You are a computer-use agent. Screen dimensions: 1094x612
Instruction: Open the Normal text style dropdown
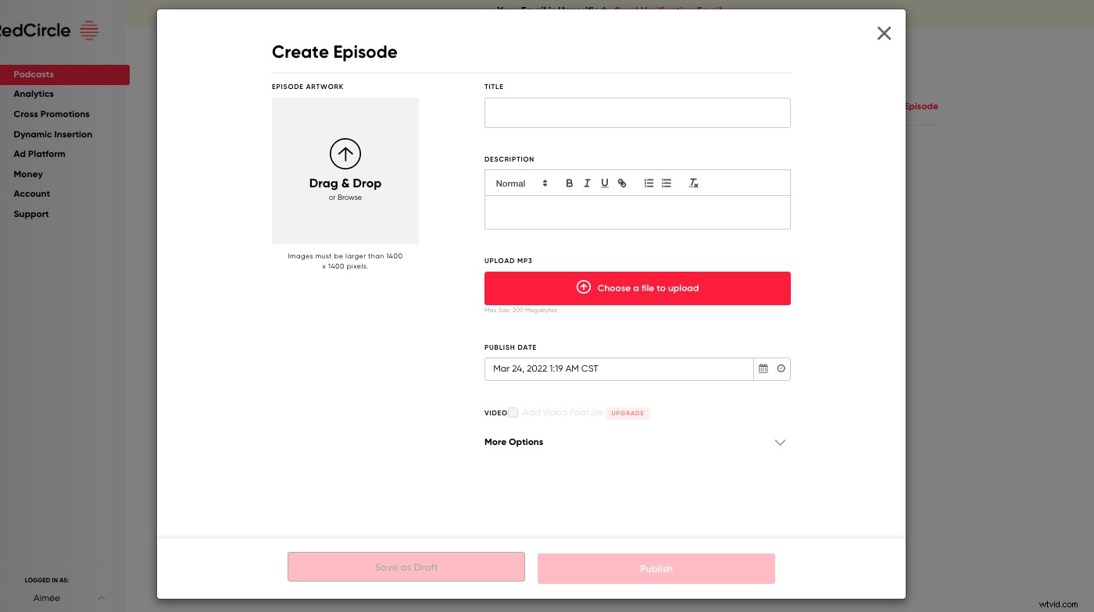[520, 183]
